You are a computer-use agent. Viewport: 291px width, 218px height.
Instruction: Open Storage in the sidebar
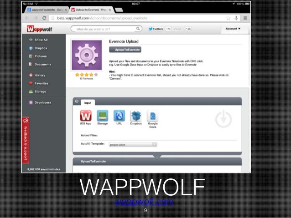(37, 91)
